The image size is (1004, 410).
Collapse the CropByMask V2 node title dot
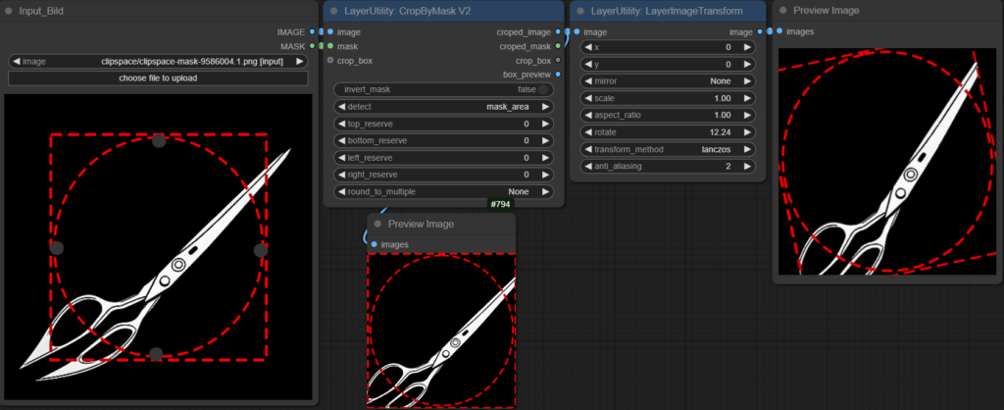[x=333, y=11]
